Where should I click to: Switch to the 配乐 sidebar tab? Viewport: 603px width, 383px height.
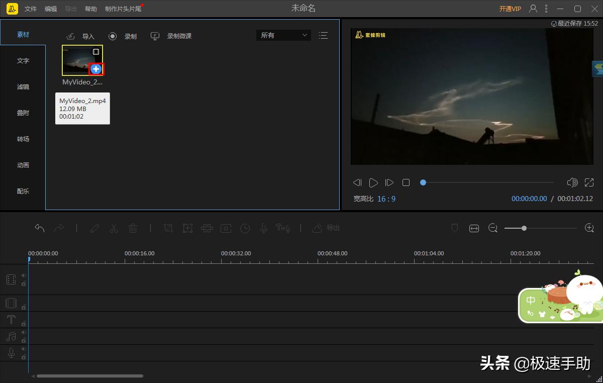[x=23, y=191]
